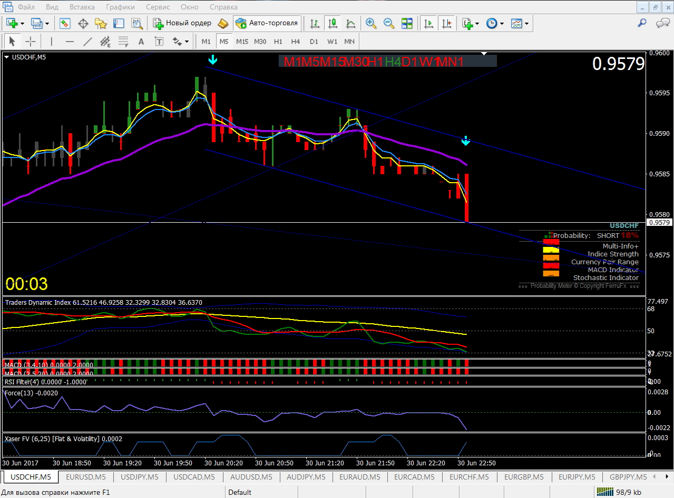Switch to the AUDJPY,M5 chart tab
This screenshot has height=498, width=674.
[x=306, y=477]
